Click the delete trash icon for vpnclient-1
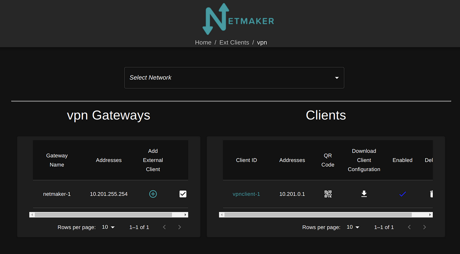This screenshot has height=254, width=460. pyautogui.click(x=431, y=194)
